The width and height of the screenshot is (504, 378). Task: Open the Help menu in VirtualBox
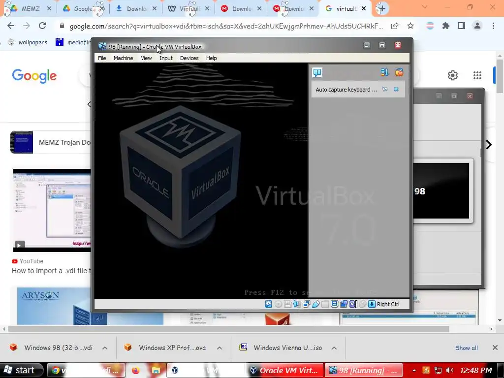click(212, 58)
